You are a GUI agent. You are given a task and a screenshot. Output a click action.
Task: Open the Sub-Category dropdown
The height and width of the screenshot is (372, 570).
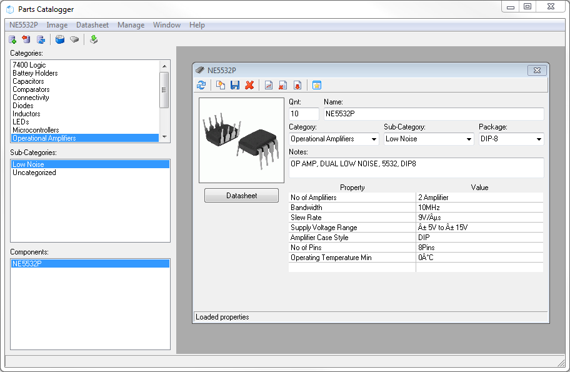click(x=471, y=139)
